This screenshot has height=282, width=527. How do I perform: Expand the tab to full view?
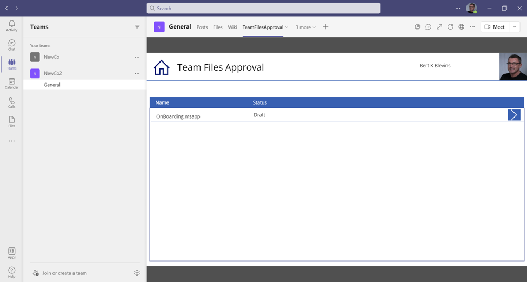point(439,27)
